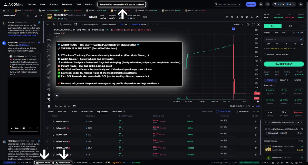The image size is (308, 165).
Task: Open the 1s timeframe dropdown
Action: 48,24
